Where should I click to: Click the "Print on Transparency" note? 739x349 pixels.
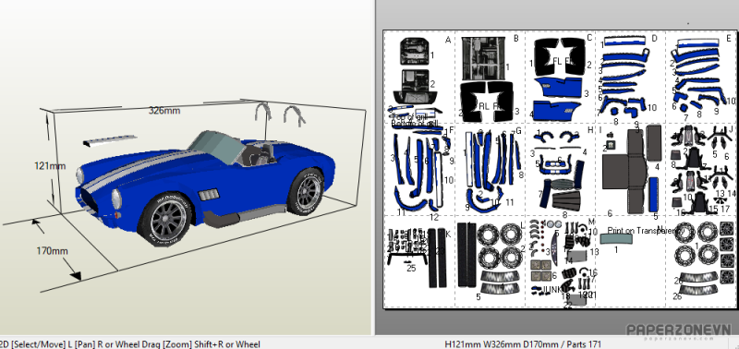coord(645,231)
